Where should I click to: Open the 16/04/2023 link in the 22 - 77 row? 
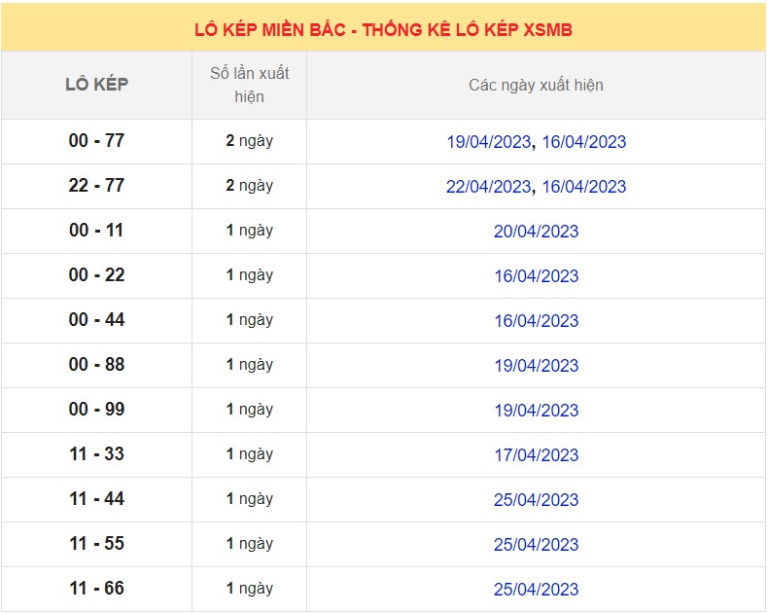[x=584, y=187]
